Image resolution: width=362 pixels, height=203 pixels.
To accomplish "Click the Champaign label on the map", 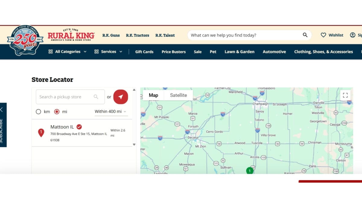I will pos(260,104).
